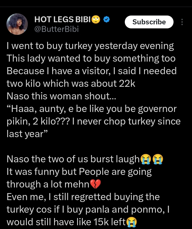Click the eye-roll emoji beside the name
This screenshot has height=229, width=192.
[96, 20]
